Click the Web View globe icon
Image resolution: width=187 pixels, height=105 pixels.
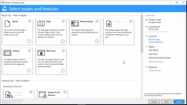click(41, 53)
